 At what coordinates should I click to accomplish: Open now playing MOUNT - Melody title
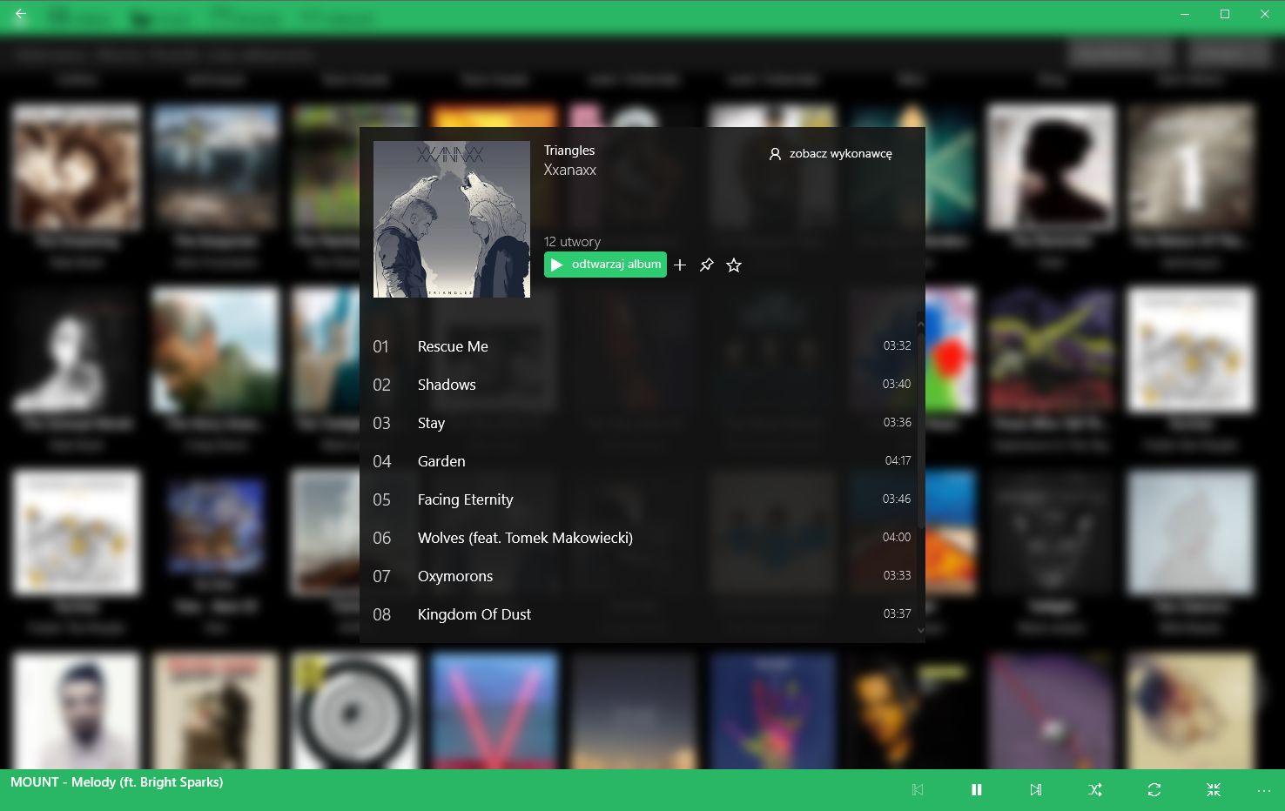(x=117, y=782)
